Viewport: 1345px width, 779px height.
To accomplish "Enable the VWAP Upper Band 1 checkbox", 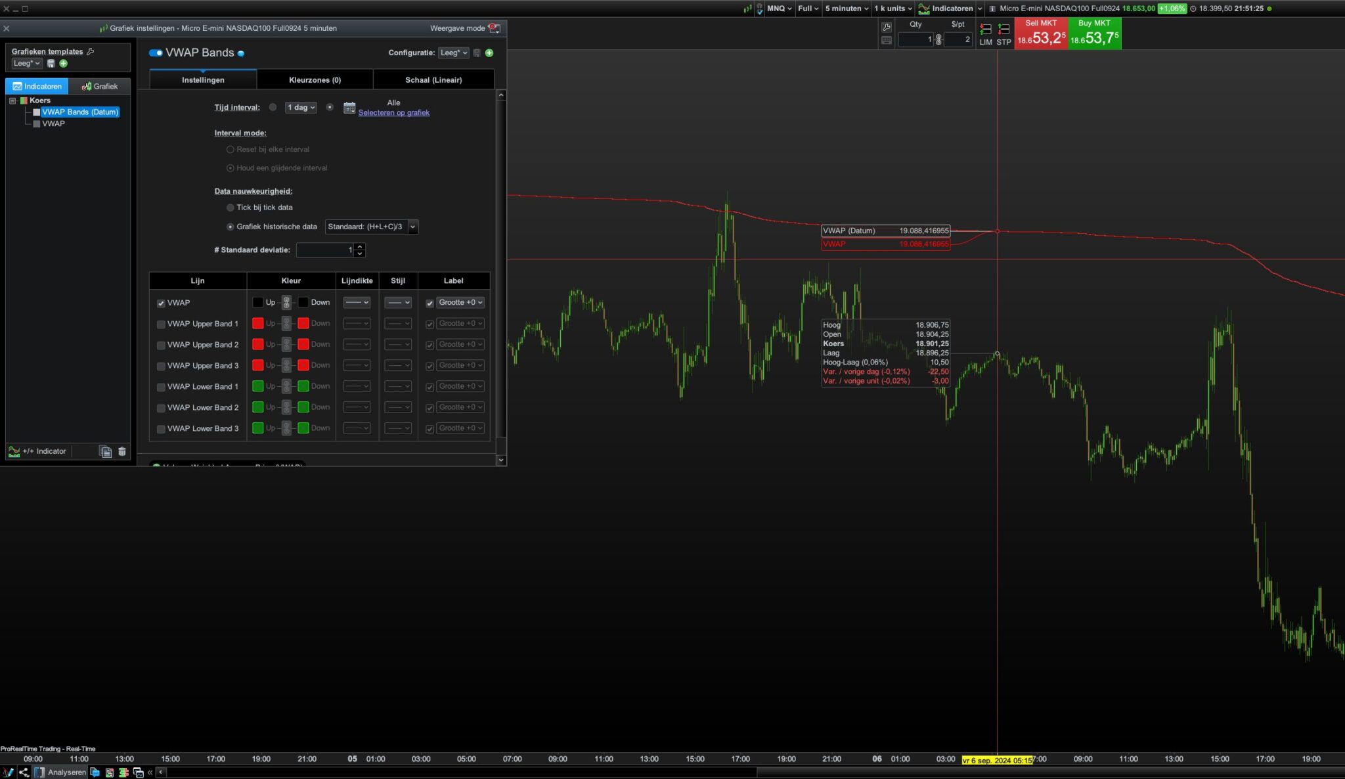I will 161,324.
